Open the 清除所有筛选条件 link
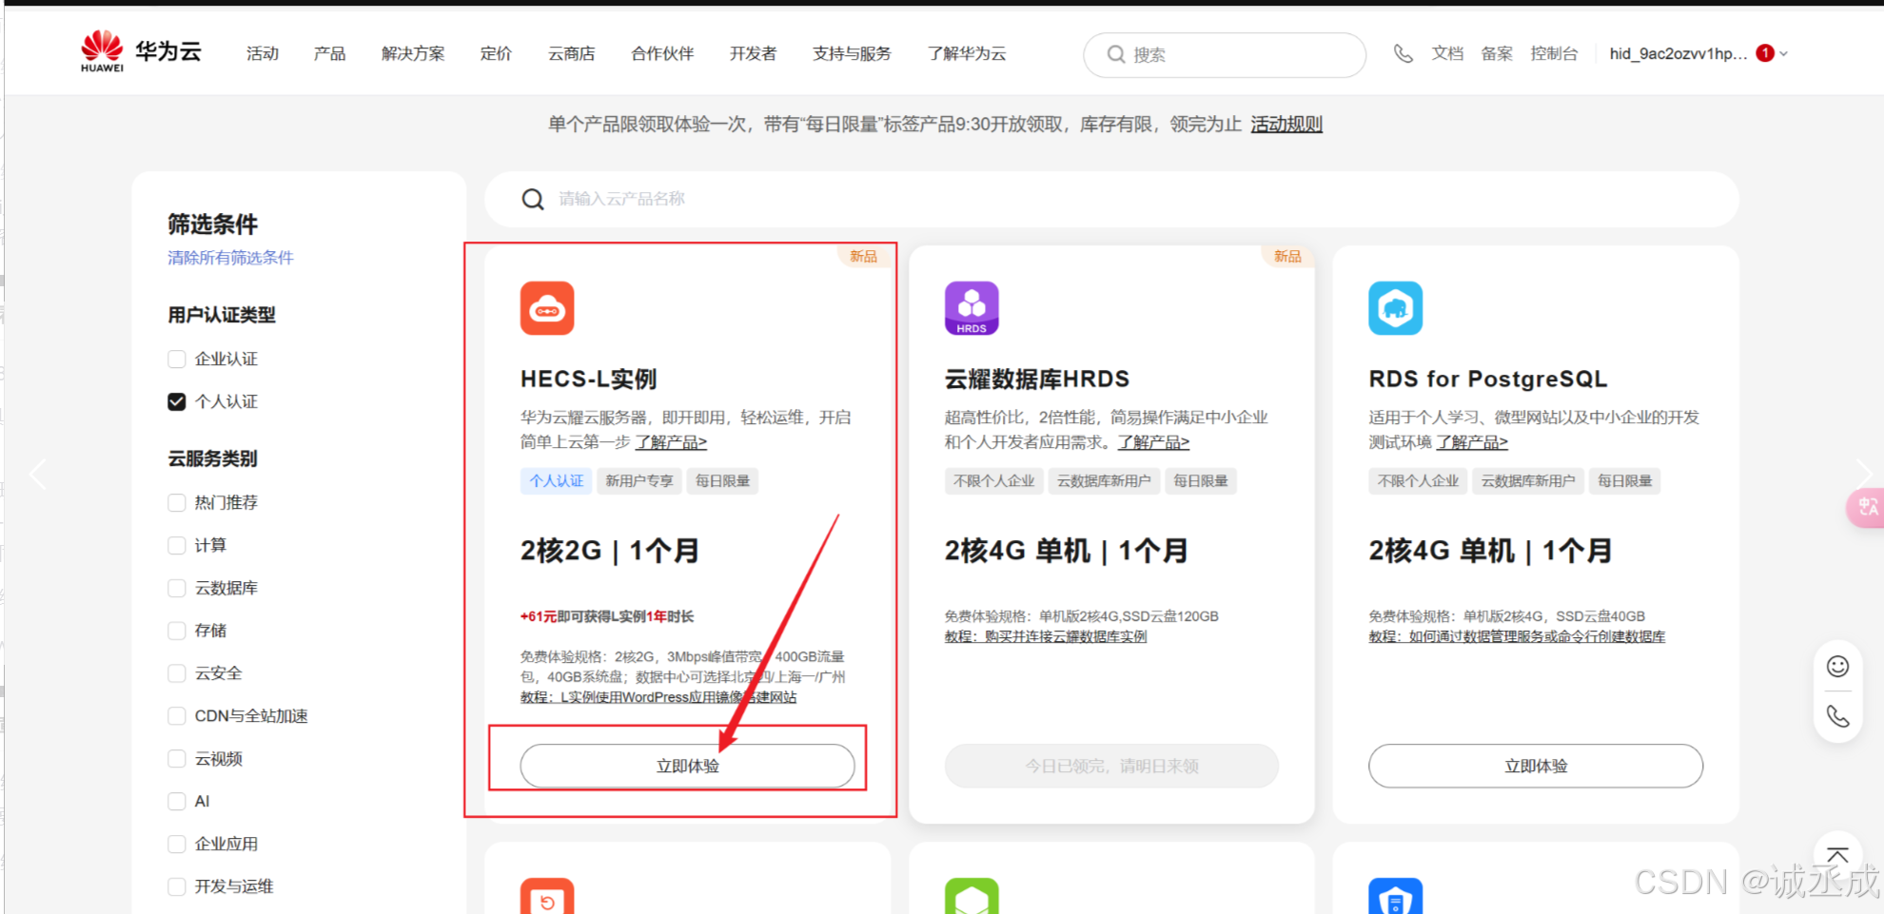1884x914 pixels. coord(229,258)
